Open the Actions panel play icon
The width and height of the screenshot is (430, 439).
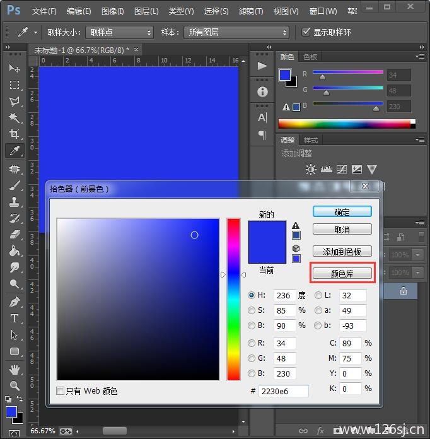[x=262, y=66]
